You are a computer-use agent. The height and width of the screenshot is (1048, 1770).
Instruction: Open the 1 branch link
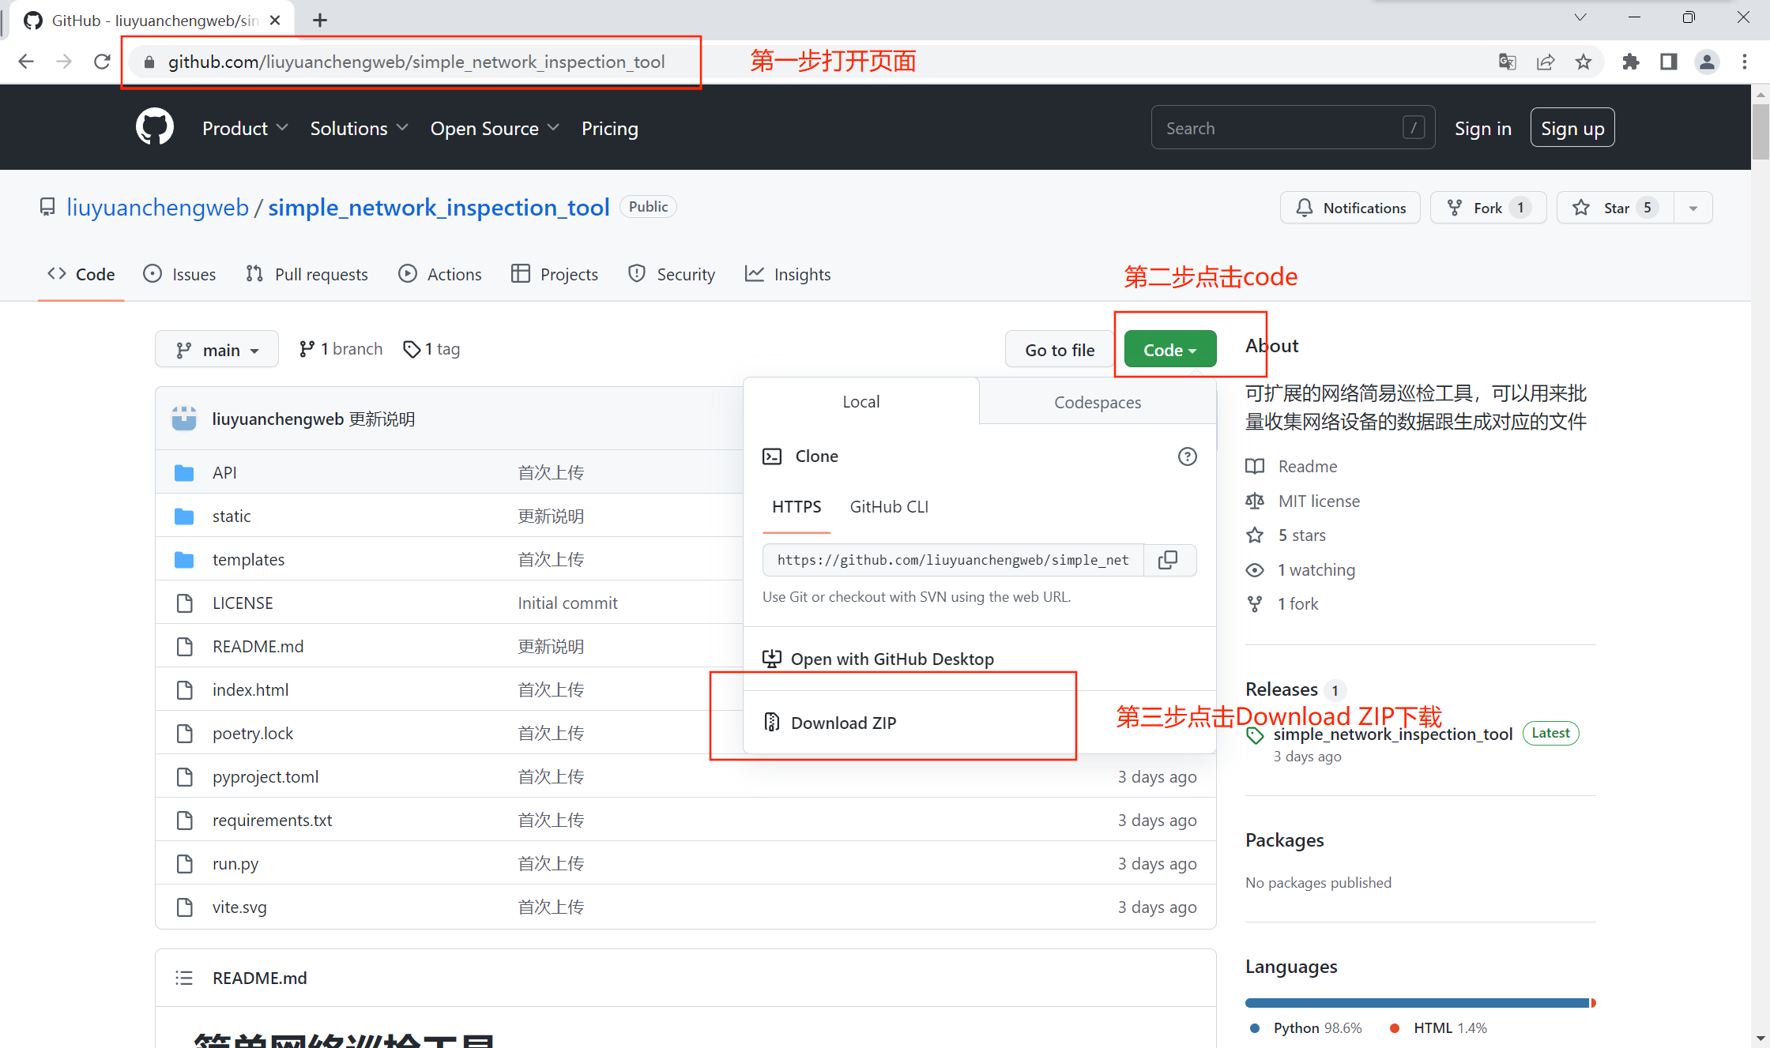341,348
